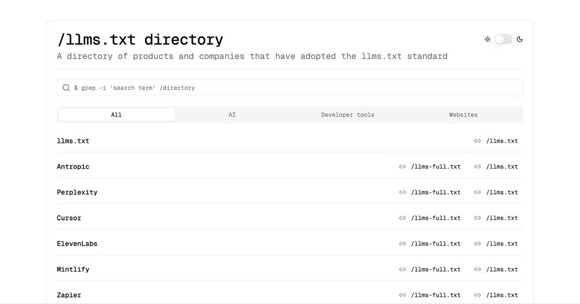580x304 pixels.
Task: Click Perplexity llms-full link icon
Action: tap(403, 192)
